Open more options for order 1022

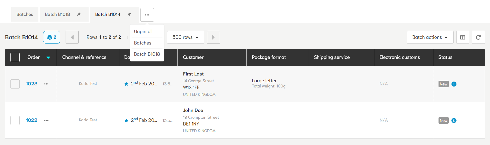(x=46, y=120)
